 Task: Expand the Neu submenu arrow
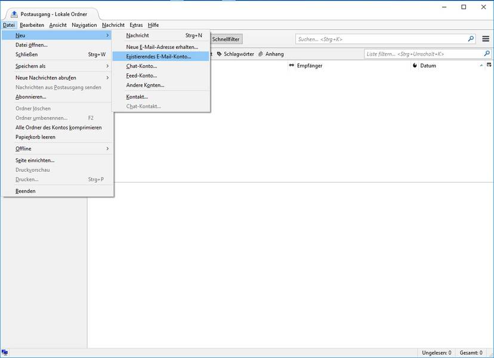tap(107, 35)
